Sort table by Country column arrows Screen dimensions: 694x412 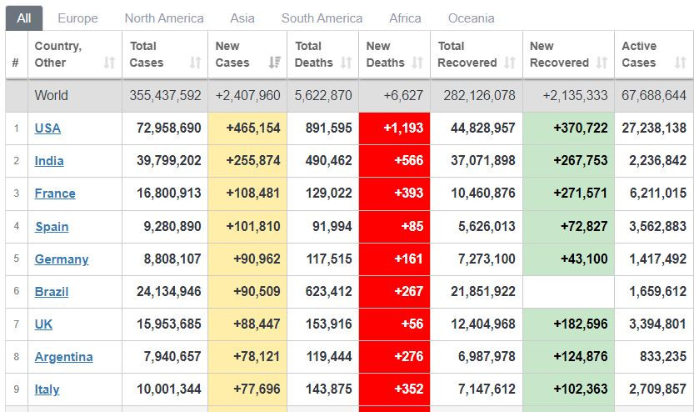point(109,63)
